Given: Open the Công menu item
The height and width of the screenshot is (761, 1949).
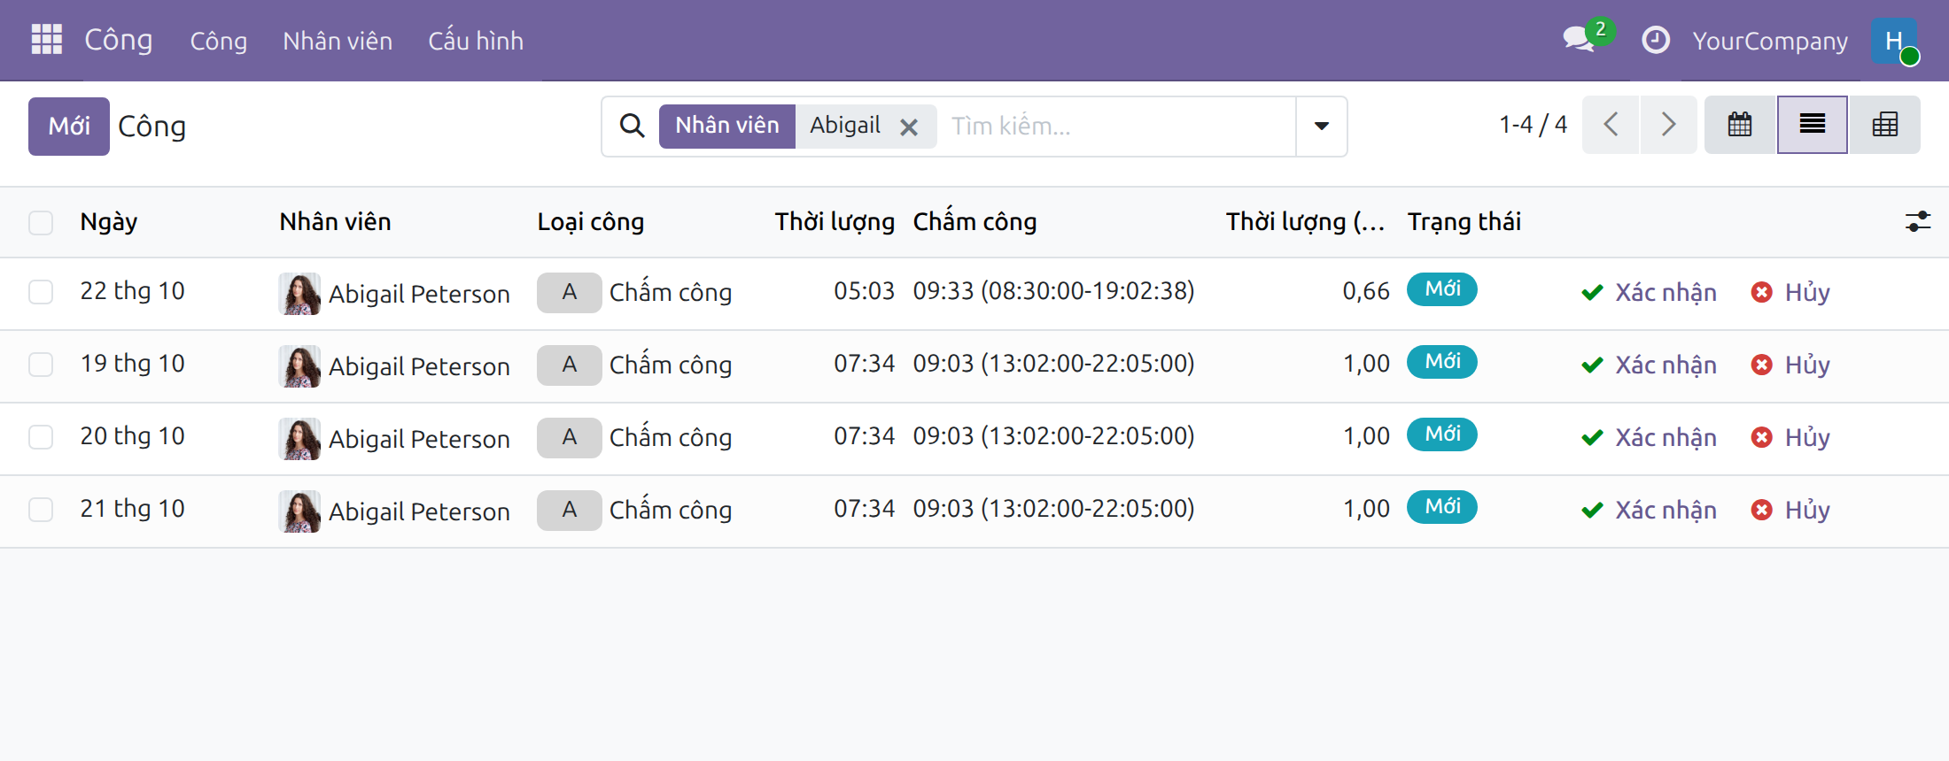Looking at the screenshot, I should click(218, 41).
